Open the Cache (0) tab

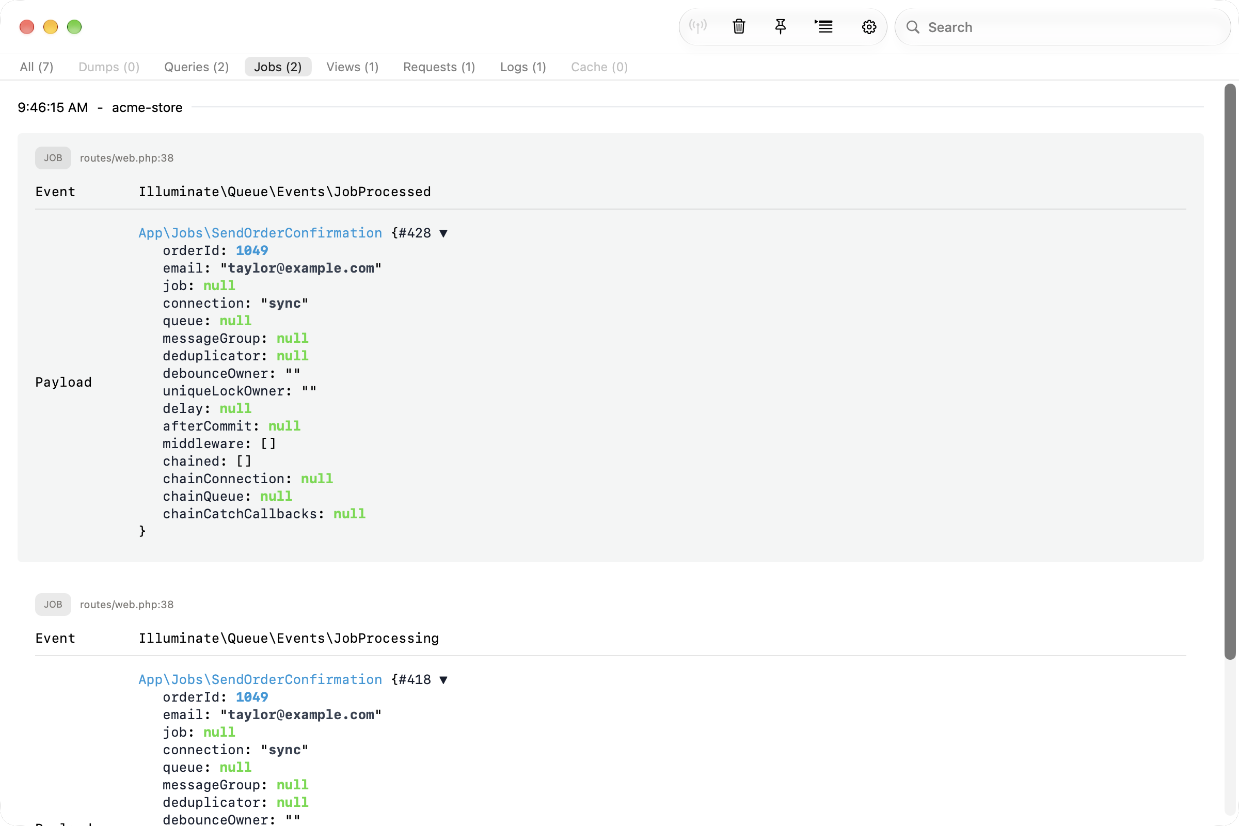coord(599,67)
